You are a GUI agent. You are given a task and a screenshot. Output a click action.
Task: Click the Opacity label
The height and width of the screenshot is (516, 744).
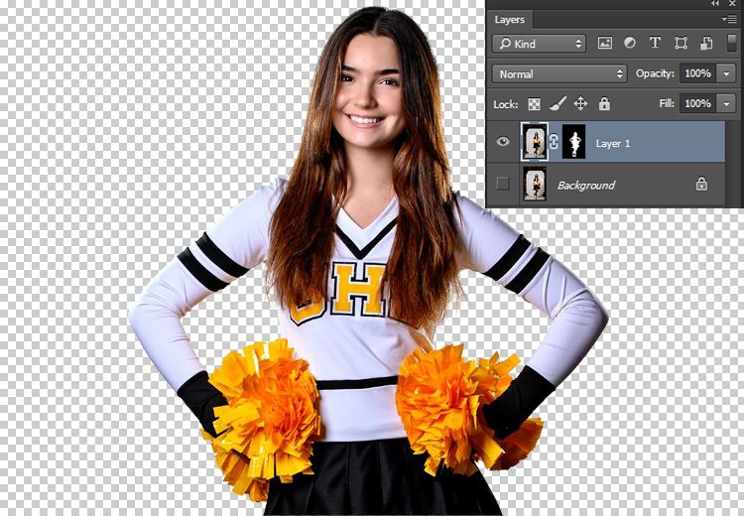(655, 73)
